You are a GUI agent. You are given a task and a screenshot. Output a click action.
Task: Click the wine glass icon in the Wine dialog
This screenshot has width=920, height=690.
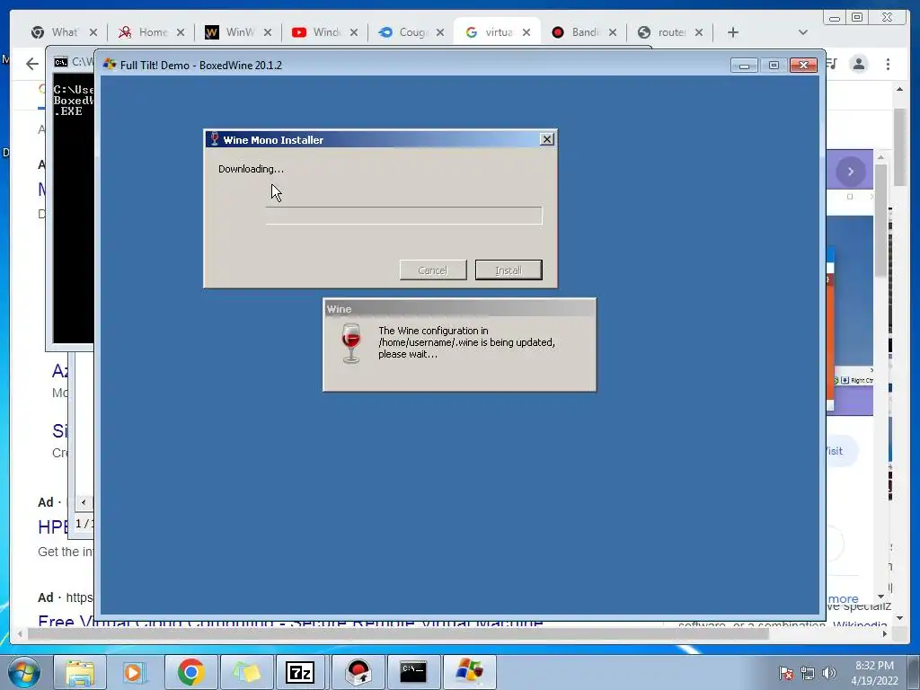351,343
